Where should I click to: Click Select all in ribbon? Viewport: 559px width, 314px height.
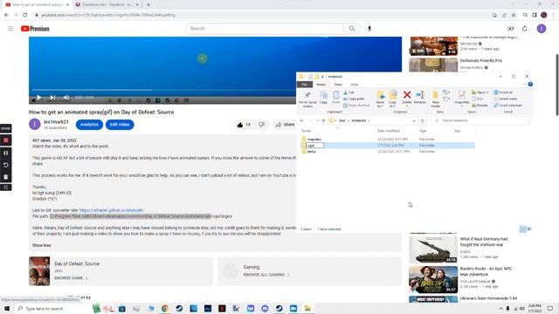[503, 92]
